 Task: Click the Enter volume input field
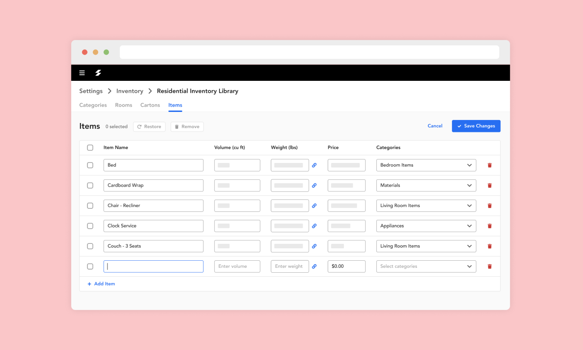[x=237, y=266]
